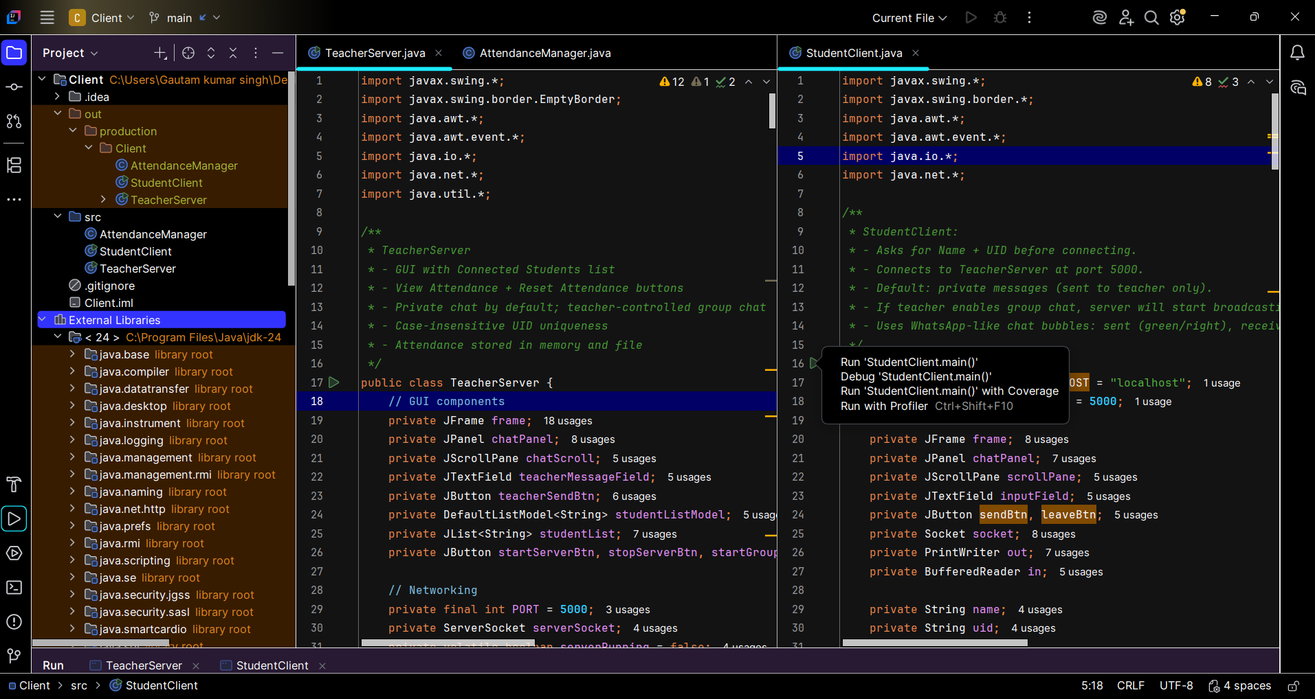The image size is (1315, 699).
Task: Collapse External Libraries node
Action: click(43, 319)
